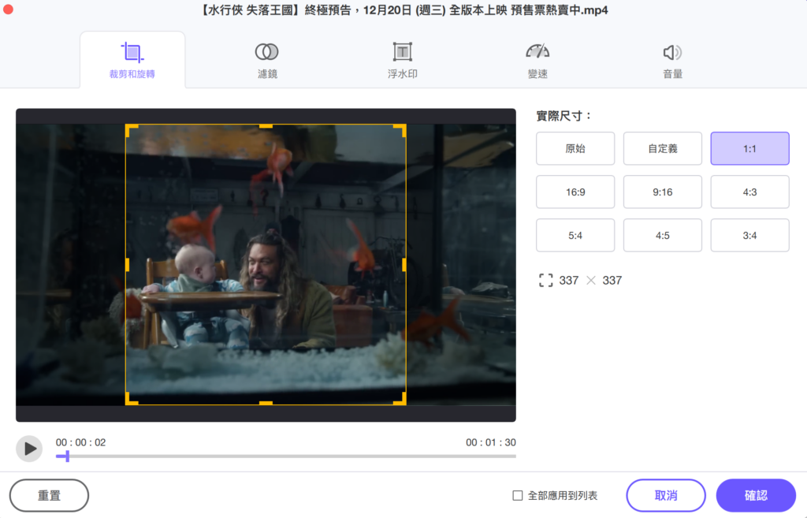This screenshot has height=518, width=807.
Task: Open the 浮水印 watermark tab
Action: point(403,60)
